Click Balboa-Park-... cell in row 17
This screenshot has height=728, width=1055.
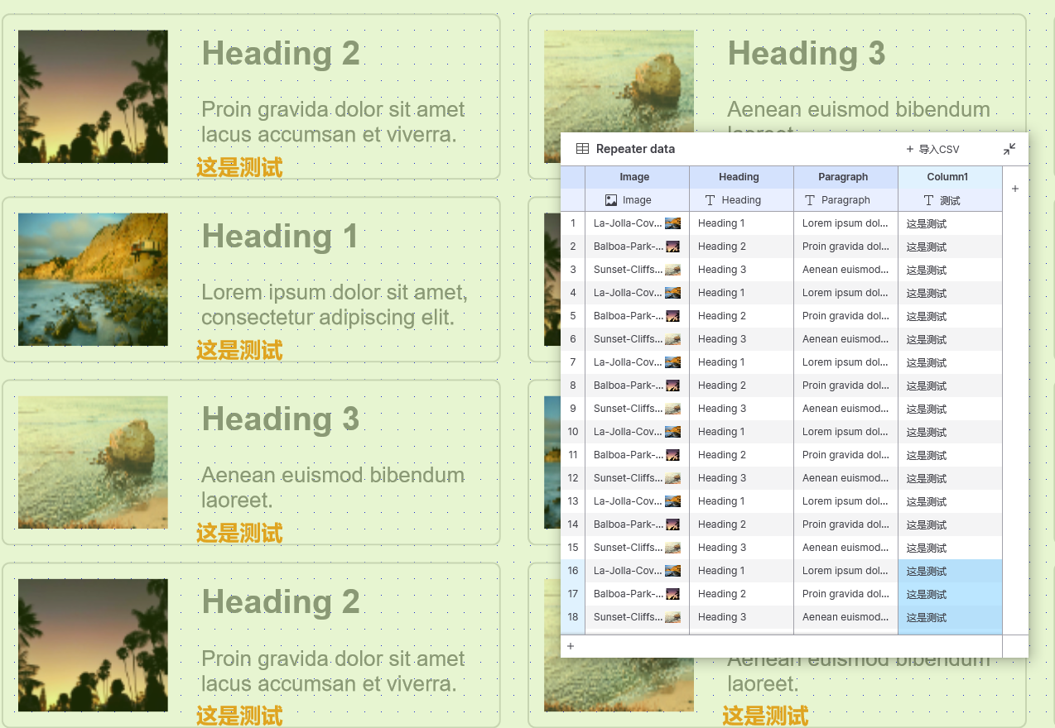(x=637, y=594)
